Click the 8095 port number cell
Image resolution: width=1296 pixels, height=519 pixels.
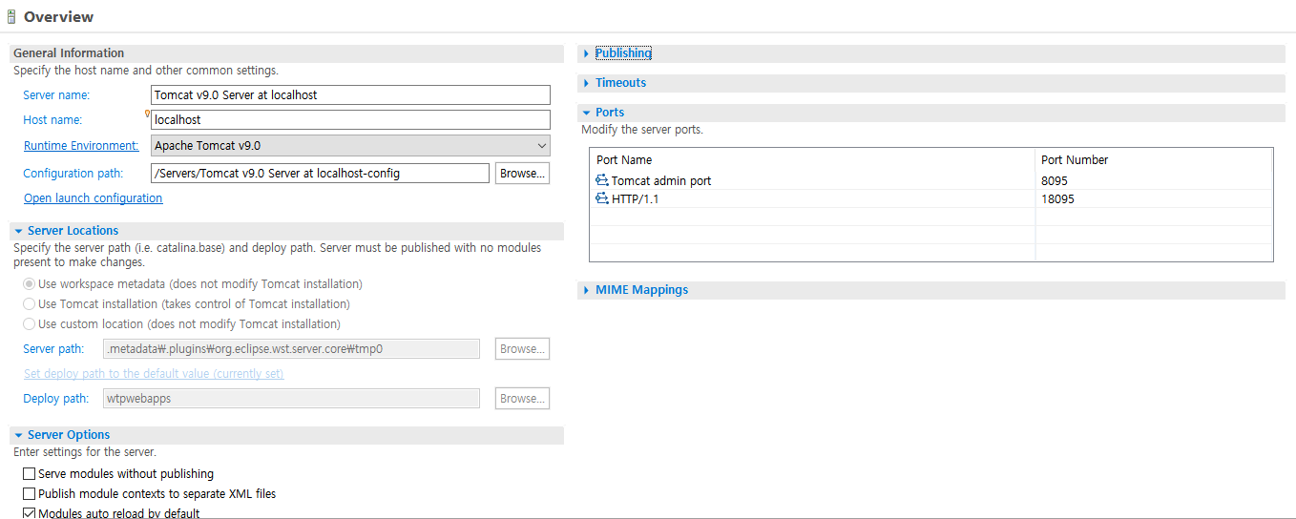click(1154, 180)
